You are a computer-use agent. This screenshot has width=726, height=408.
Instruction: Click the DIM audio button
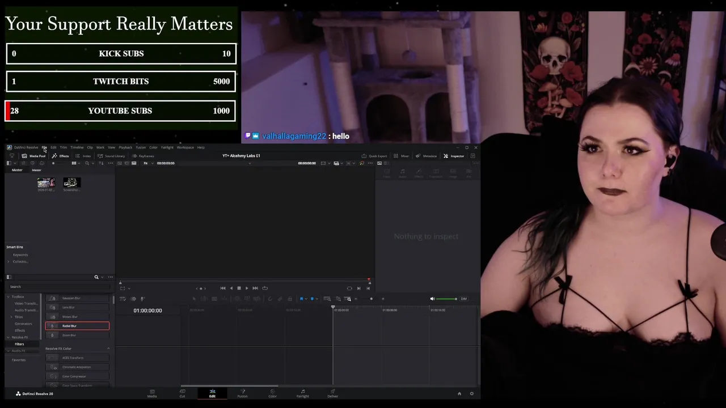(463, 299)
